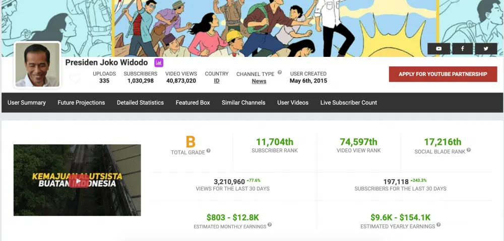Open the User Summary tab
Image resolution: width=504 pixels, height=241 pixels.
pyautogui.click(x=27, y=103)
